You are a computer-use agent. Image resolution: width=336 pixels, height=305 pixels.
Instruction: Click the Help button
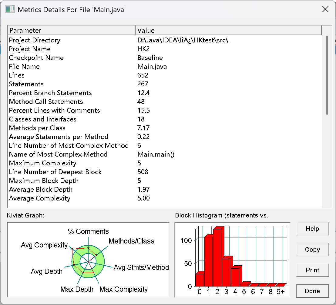pos(312,229)
